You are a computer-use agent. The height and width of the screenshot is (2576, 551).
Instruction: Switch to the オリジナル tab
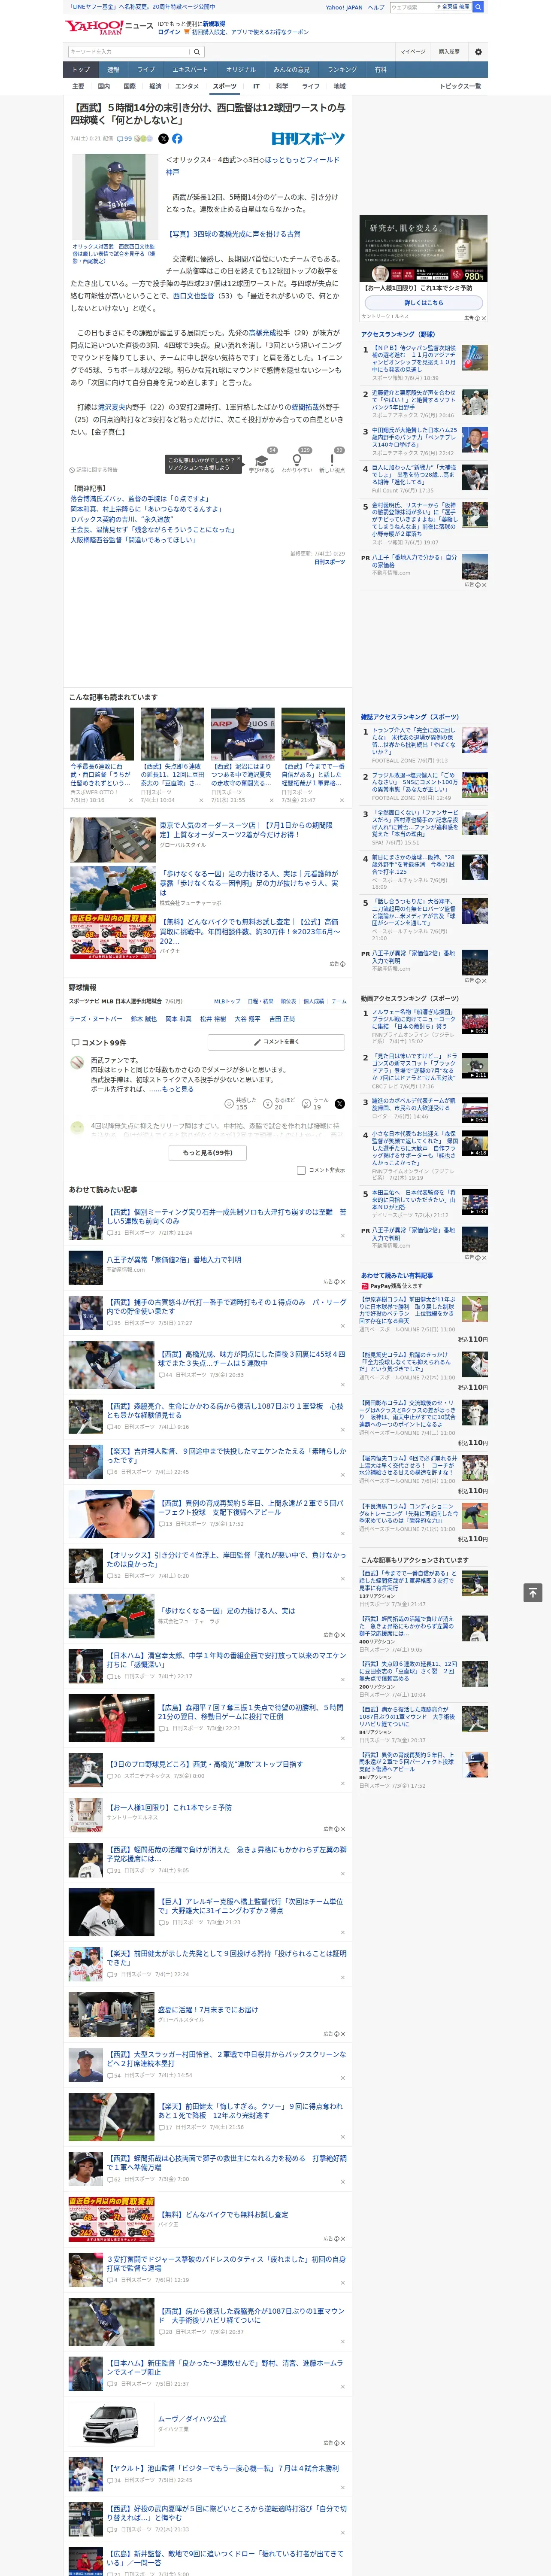(241, 70)
